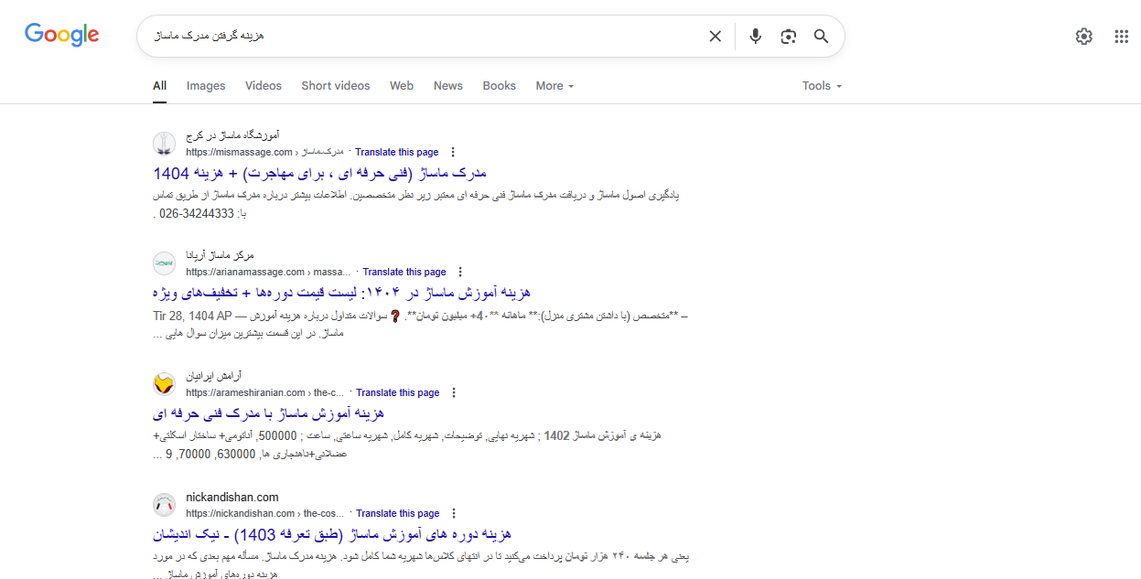
Task: Switch to the Web tab
Action: click(402, 86)
